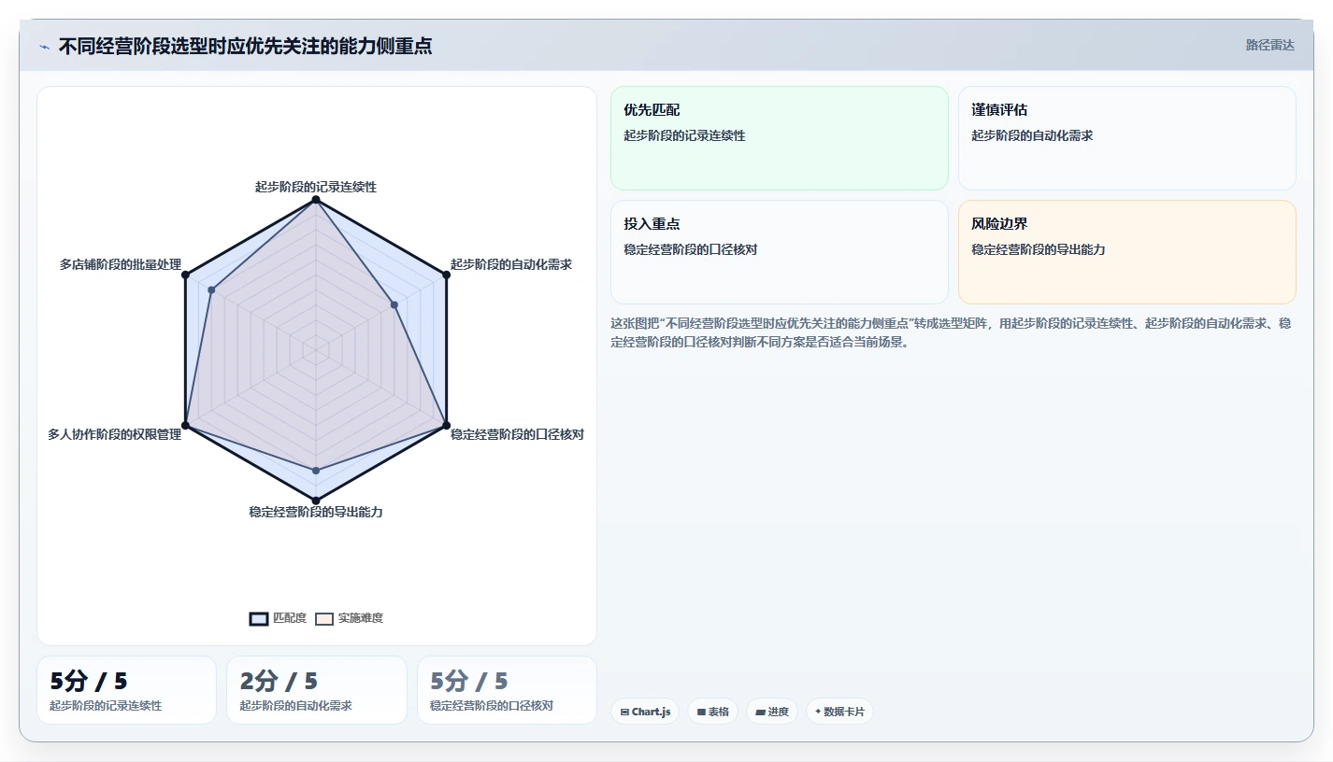
Task: Open the 投入重点 card
Action: [x=780, y=252]
